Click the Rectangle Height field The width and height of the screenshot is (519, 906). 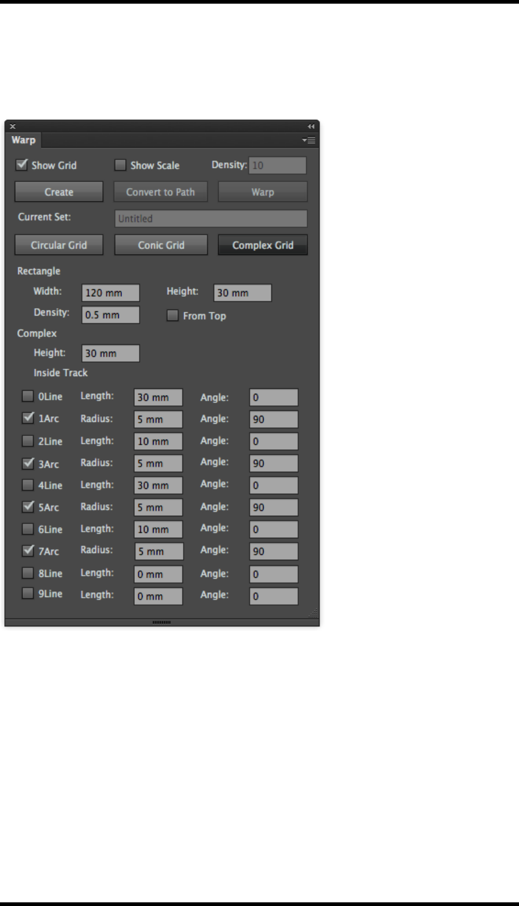(243, 292)
